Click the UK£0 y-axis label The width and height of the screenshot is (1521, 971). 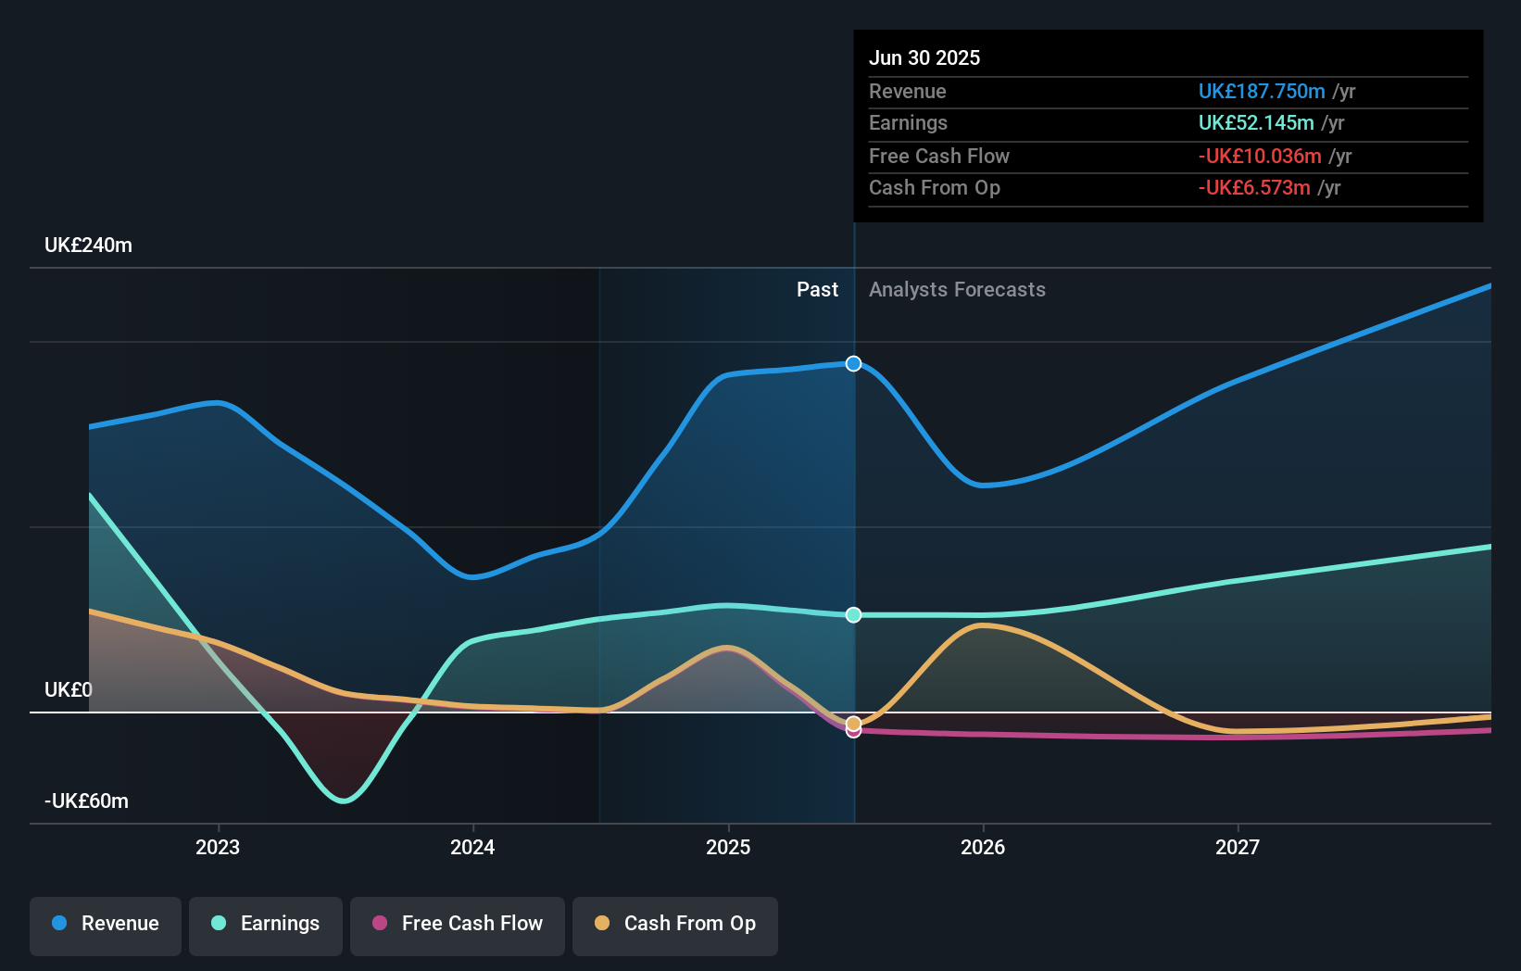pyautogui.click(x=69, y=690)
